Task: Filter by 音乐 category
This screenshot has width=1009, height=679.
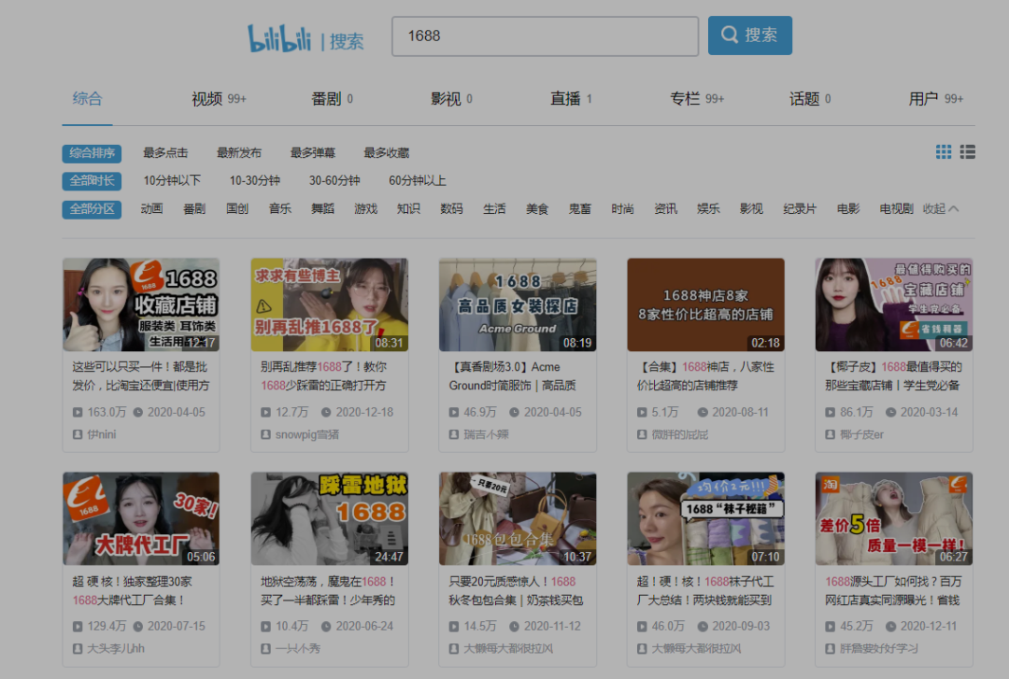Action: pyautogui.click(x=280, y=209)
